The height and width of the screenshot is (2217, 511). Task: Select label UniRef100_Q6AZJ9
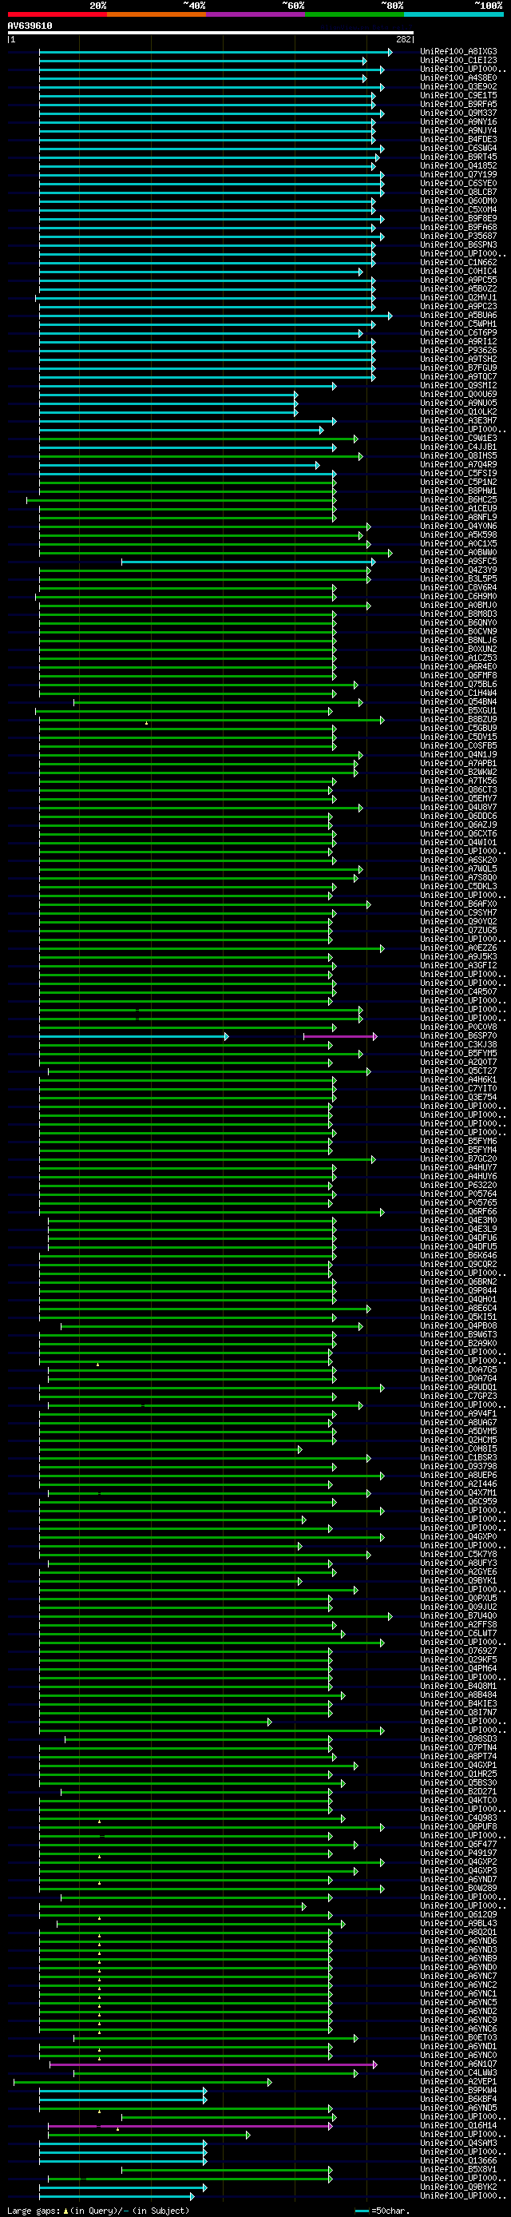coord(458,824)
